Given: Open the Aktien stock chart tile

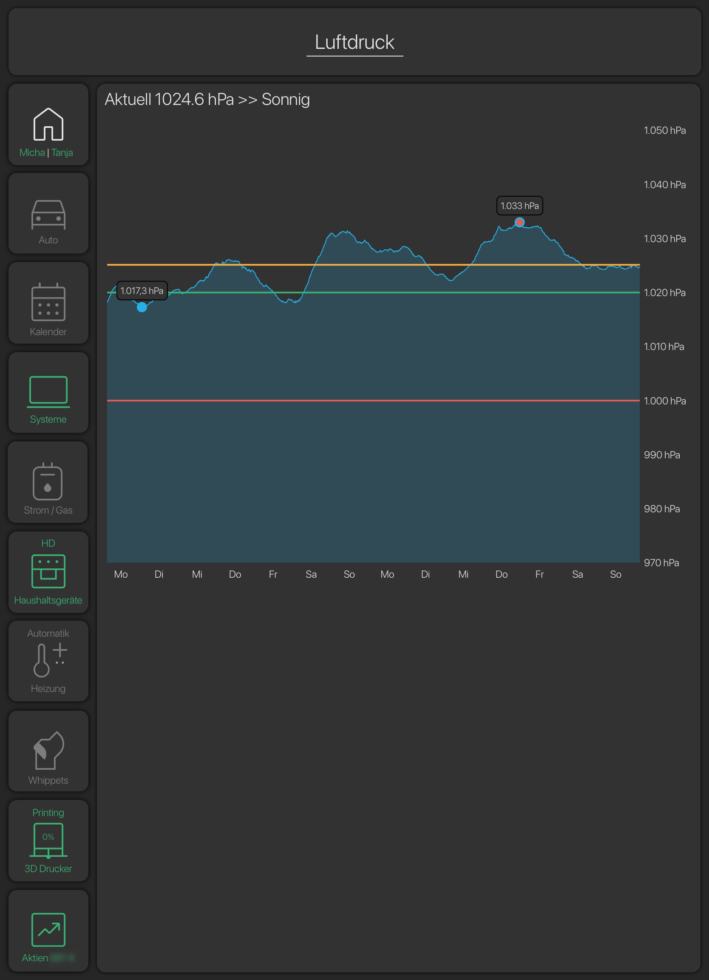Looking at the screenshot, I should pyautogui.click(x=48, y=930).
